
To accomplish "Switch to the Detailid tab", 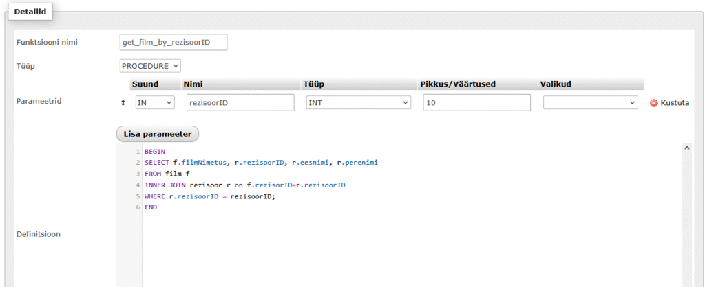I will click(30, 12).
